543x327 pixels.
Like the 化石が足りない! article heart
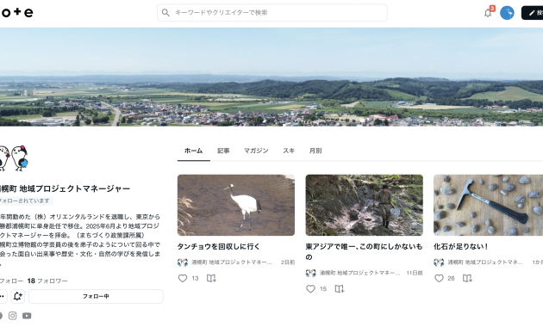click(x=439, y=278)
